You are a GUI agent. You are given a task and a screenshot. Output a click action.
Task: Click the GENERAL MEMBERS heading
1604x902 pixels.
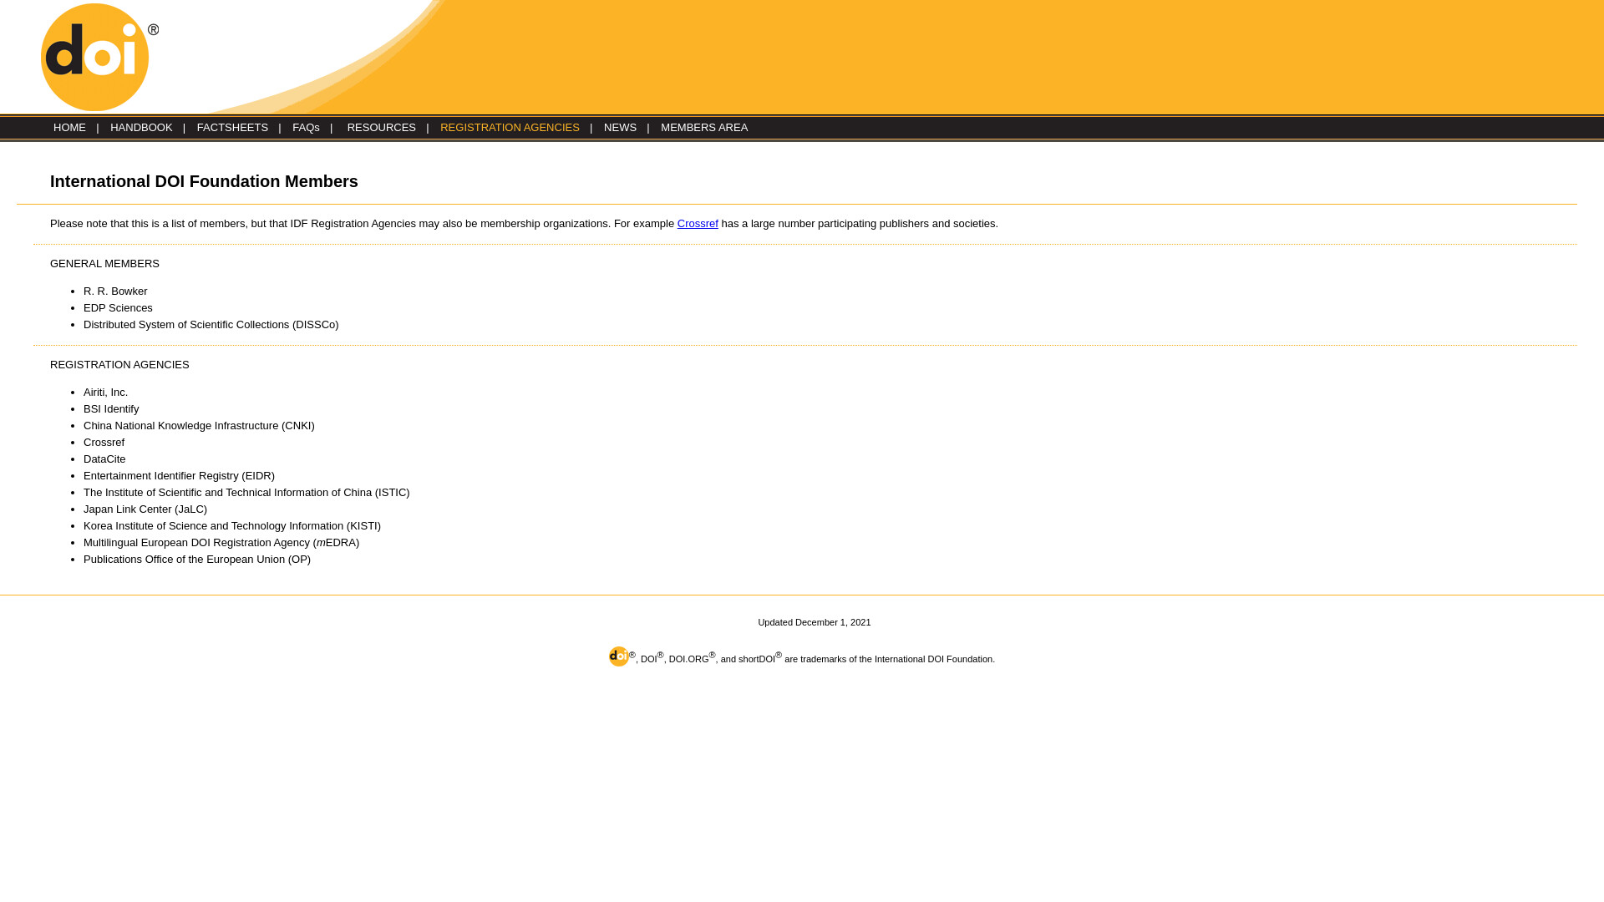click(104, 264)
